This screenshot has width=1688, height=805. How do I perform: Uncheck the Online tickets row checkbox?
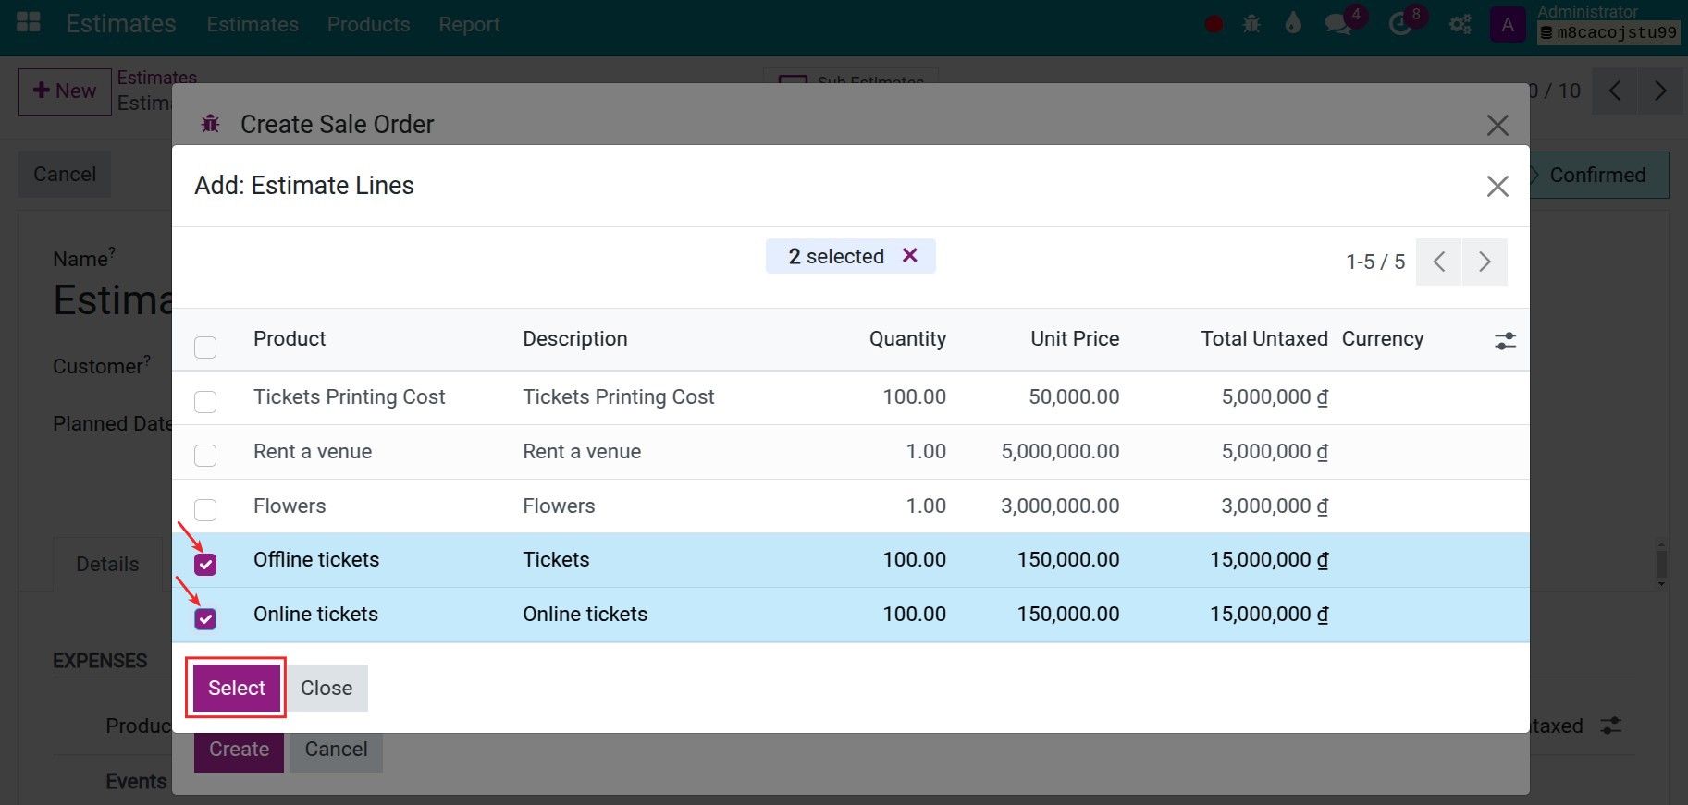(205, 618)
